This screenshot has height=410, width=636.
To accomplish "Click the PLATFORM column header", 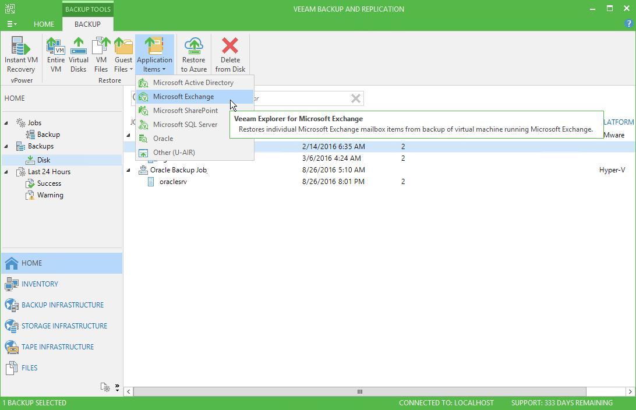I will [x=619, y=122].
